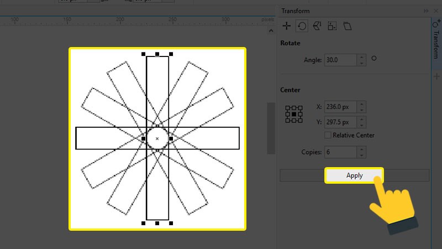Enable the Relative Center checkbox
This screenshot has width=442, height=249.
(x=328, y=135)
